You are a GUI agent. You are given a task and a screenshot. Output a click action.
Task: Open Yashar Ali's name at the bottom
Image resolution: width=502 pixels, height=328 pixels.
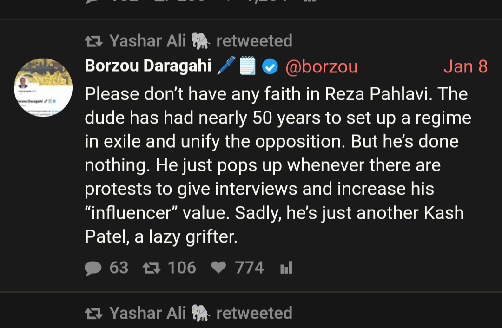pyautogui.click(x=147, y=313)
